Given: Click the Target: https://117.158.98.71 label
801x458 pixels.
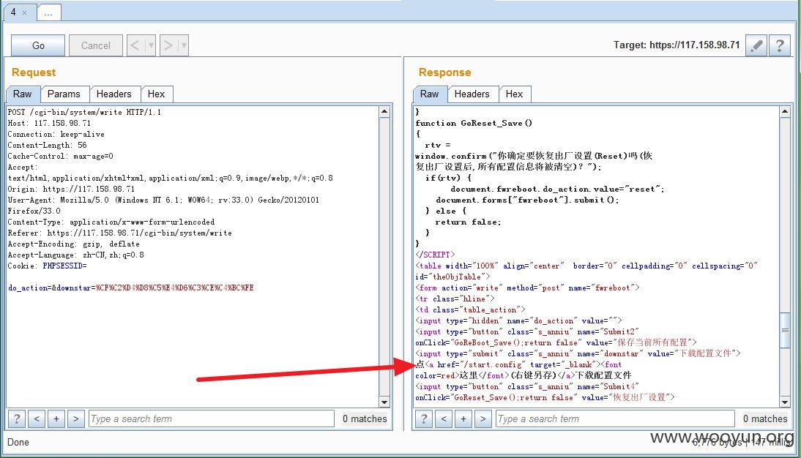Looking at the screenshot, I should [x=677, y=45].
